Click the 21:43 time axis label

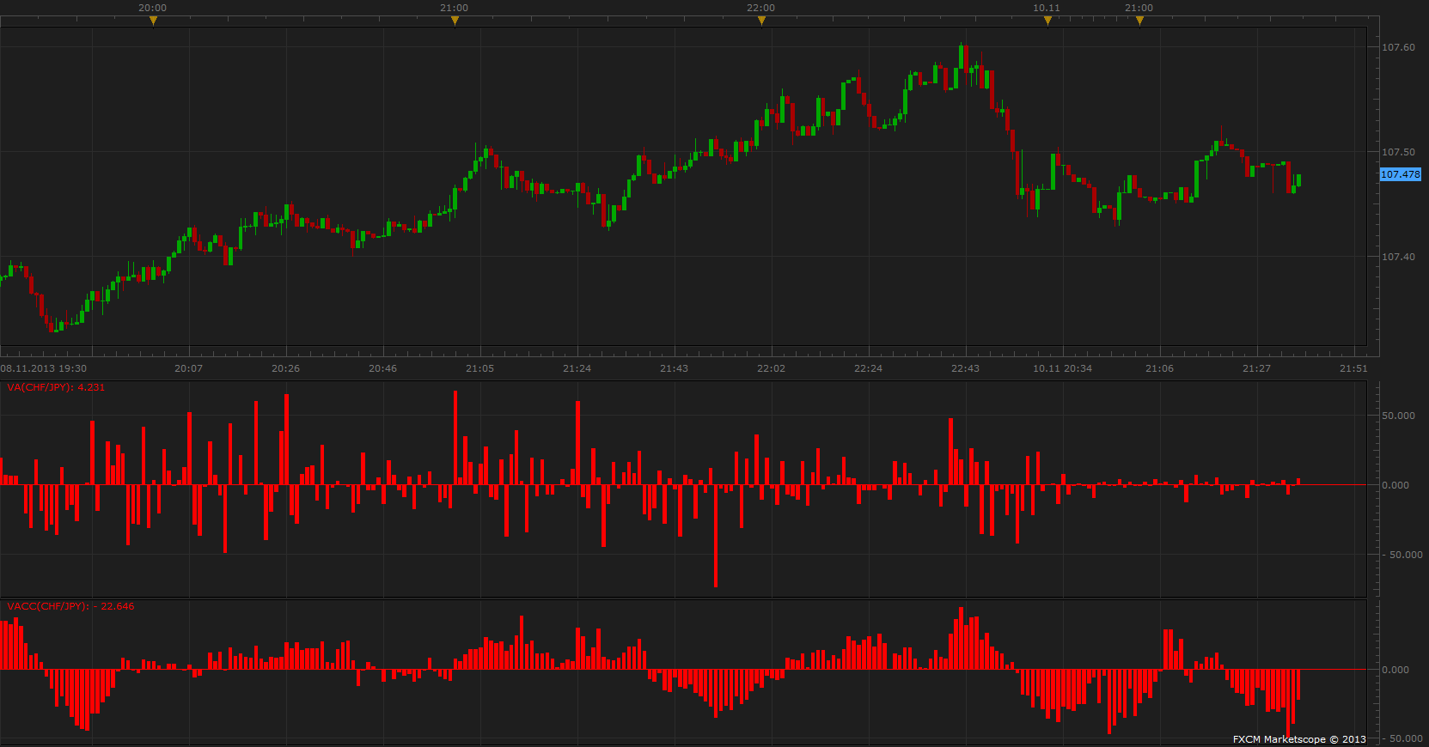point(675,368)
